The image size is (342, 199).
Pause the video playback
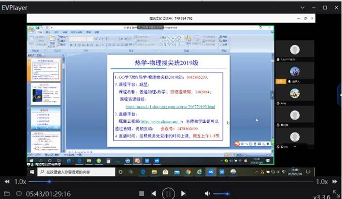(x=168, y=193)
